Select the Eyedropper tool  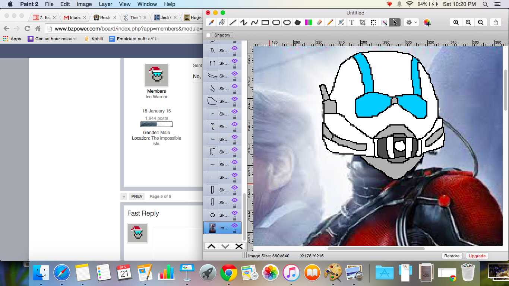[211, 22]
